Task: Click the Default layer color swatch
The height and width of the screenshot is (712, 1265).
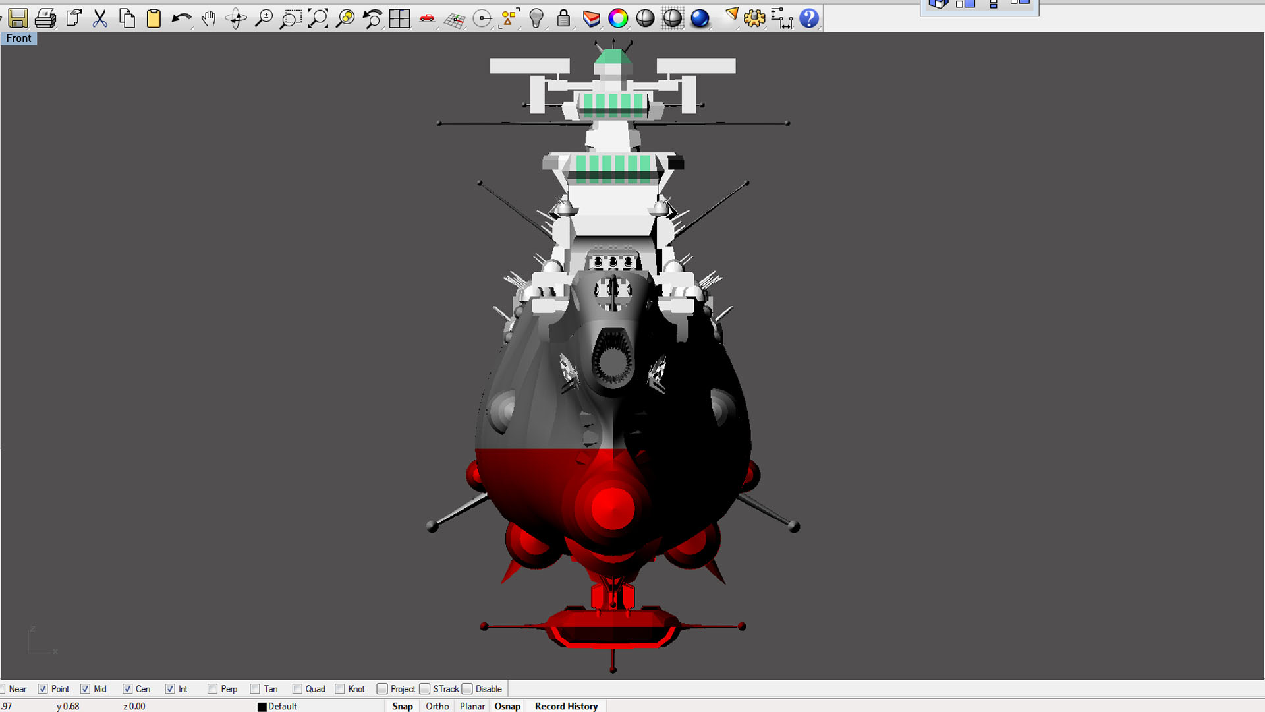Action: coord(262,707)
